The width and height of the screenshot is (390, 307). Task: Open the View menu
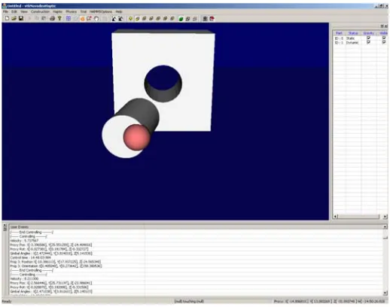point(24,11)
